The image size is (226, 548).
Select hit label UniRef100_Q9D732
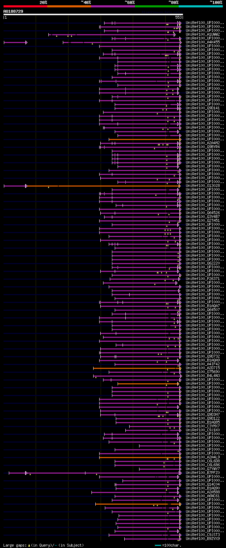pyautogui.click(x=203, y=357)
